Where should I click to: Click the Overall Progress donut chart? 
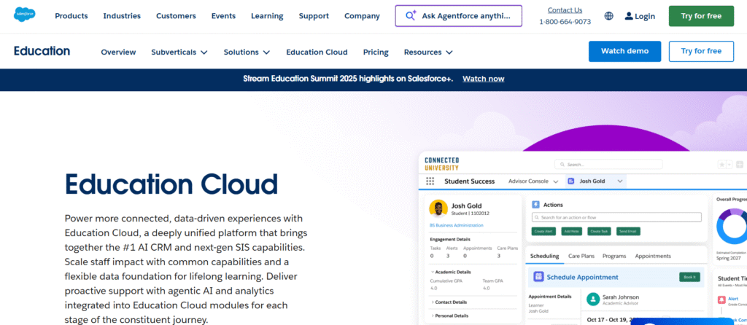[733, 227]
